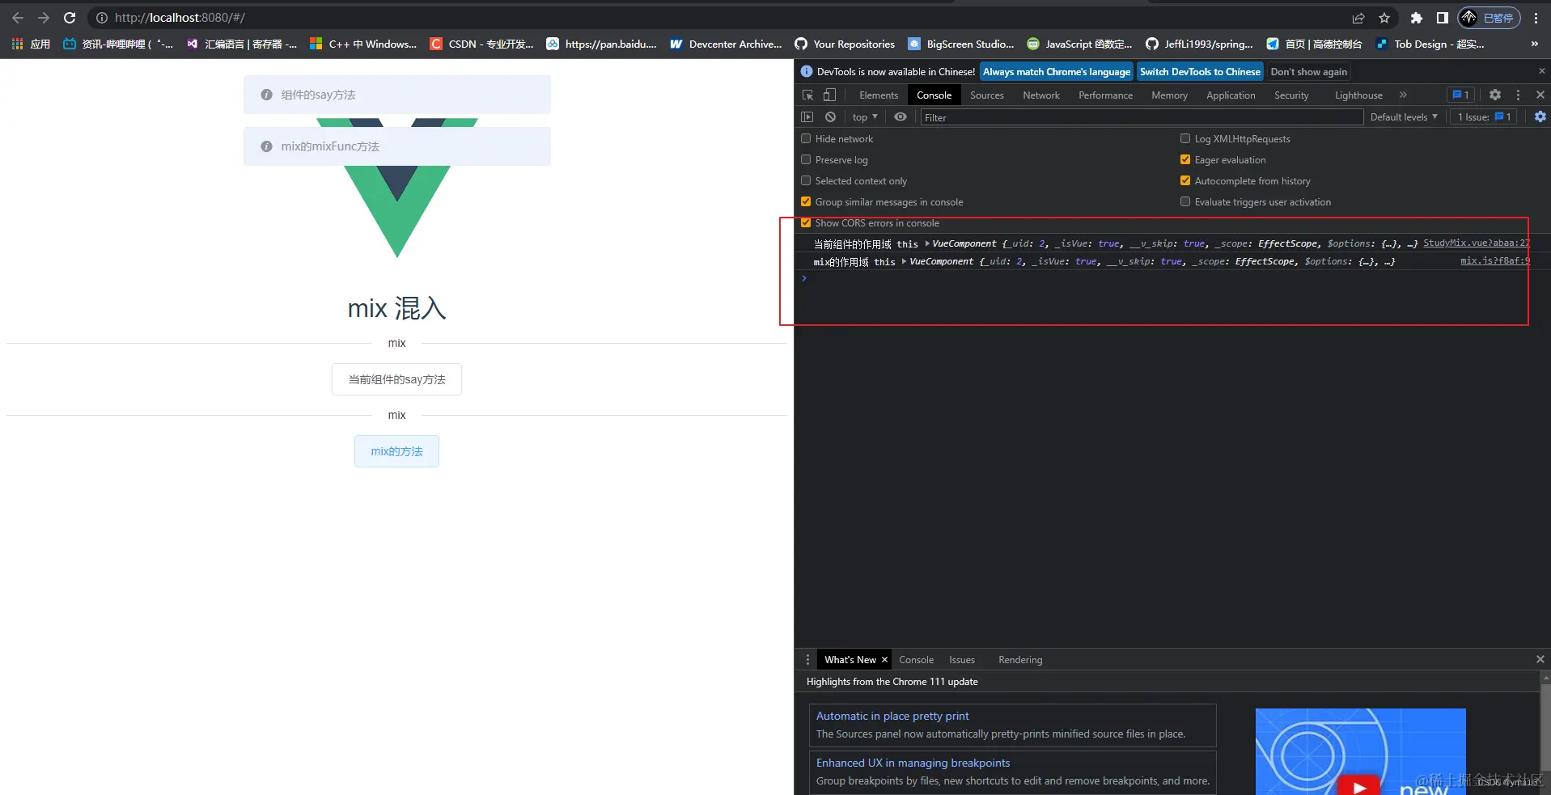Expand VueComponent in mix的作用域 log
Viewport: 1551px width, 795px height.
[x=905, y=261]
